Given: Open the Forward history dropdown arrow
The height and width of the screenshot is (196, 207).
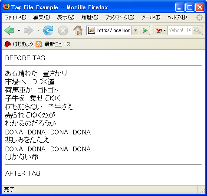Looking at the screenshot, I should pos(38,30).
